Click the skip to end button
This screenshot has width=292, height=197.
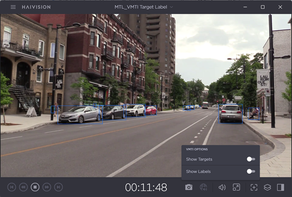(58, 187)
